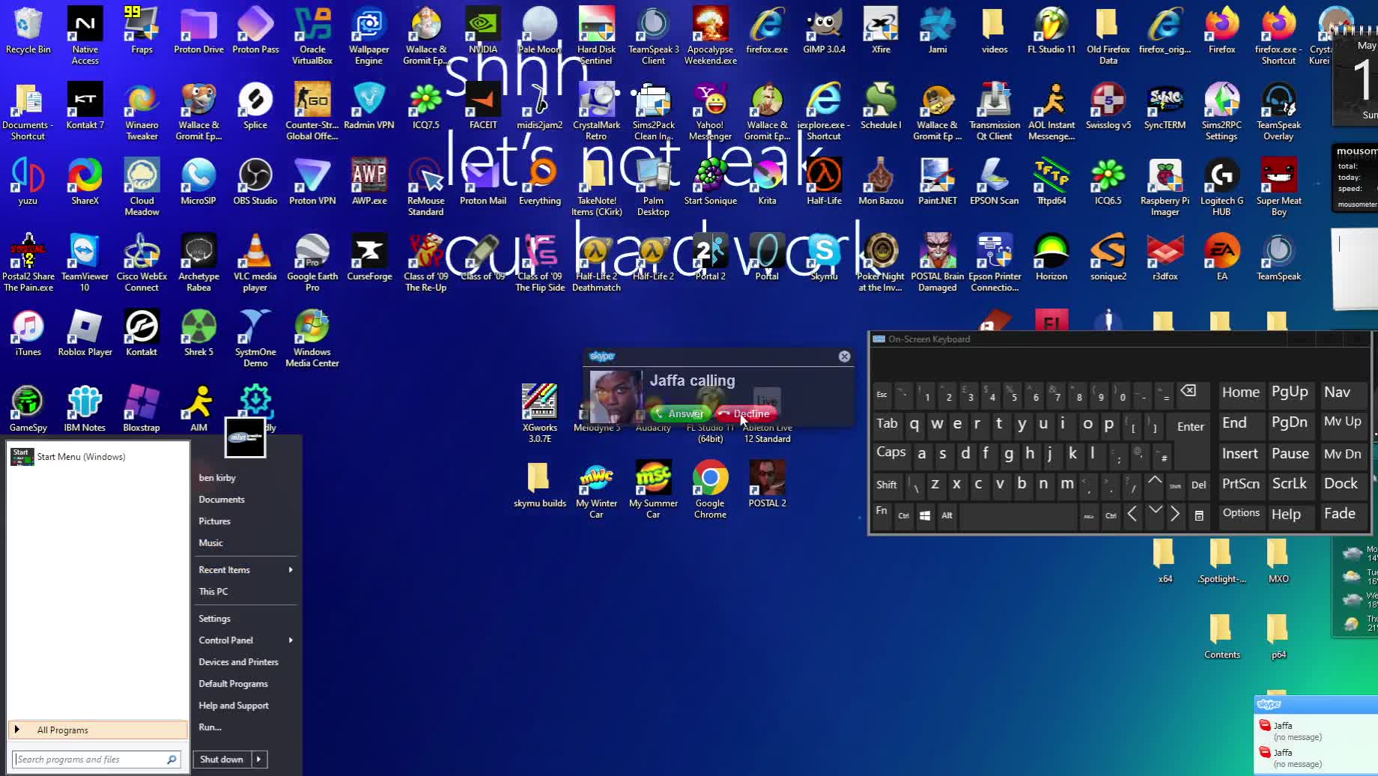Toggle left Shift key on On-Screen Keyboard

tap(887, 485)
